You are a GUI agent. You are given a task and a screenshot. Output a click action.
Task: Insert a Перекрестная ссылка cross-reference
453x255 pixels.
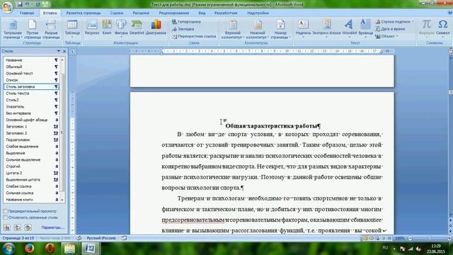(x=194, y=36)
